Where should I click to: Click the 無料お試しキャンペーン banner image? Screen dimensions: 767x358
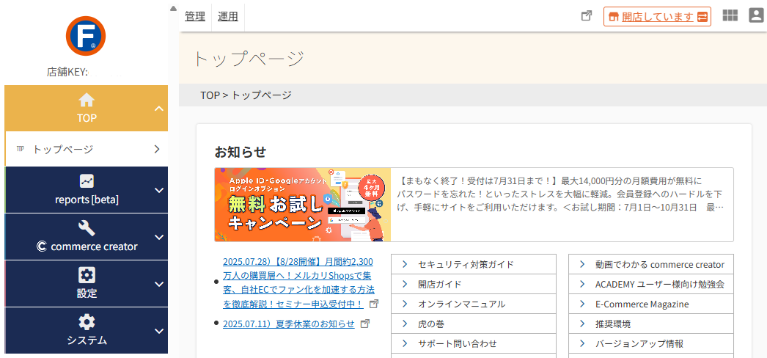point(303,205)
